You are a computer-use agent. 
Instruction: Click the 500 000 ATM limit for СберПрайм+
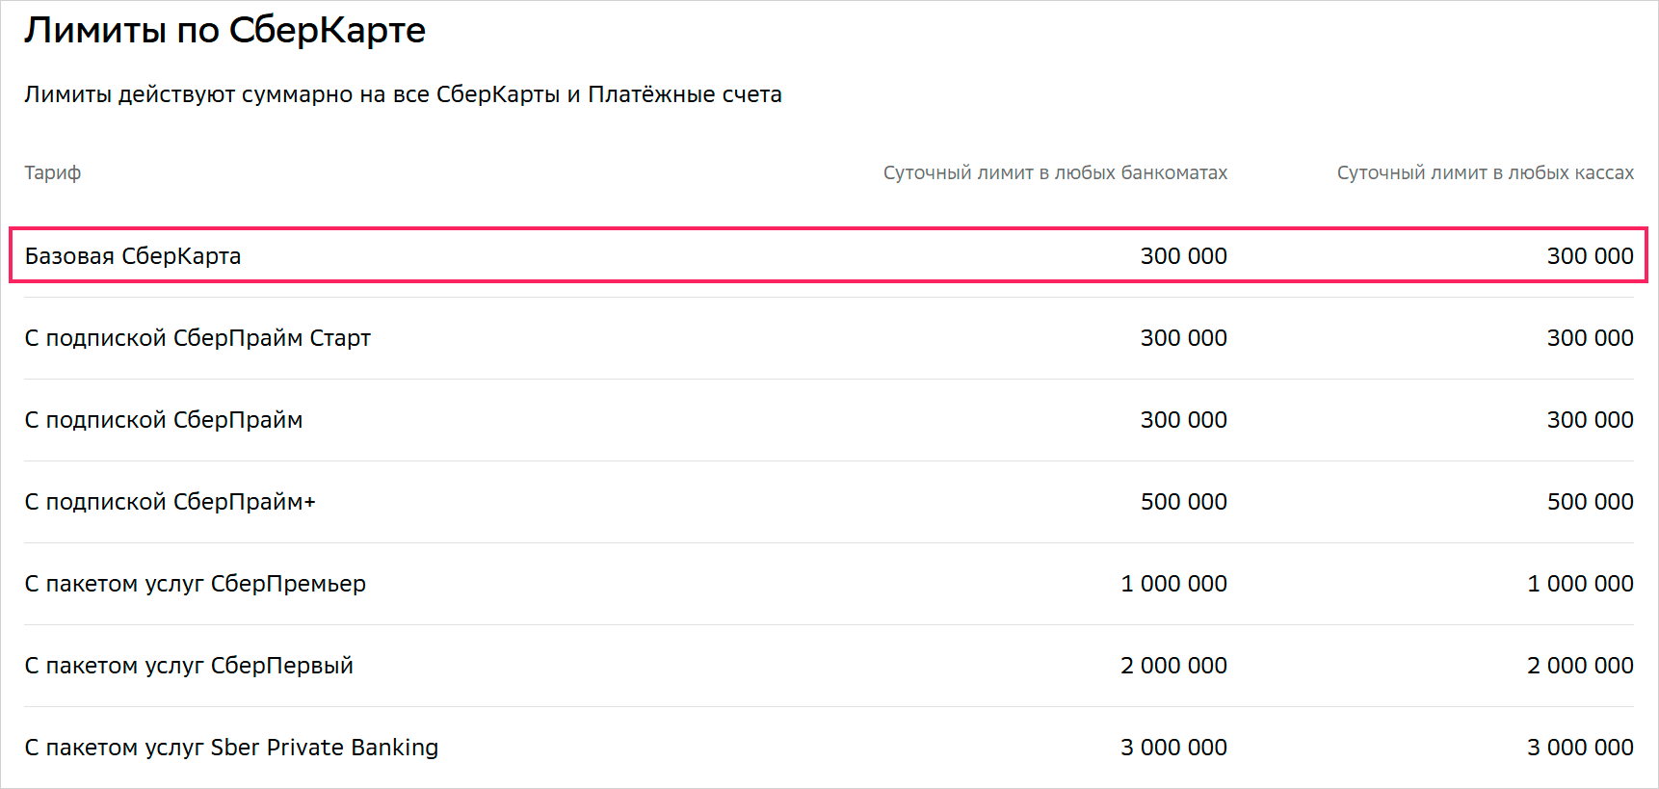click(1184, 502)
